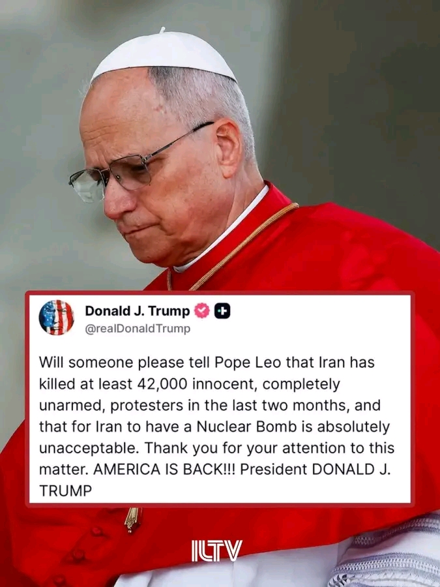Image resolution: width=440 pixels, height=587 pixels.
Task: Click the gold tassel below the post card
Action: (133, 519)
